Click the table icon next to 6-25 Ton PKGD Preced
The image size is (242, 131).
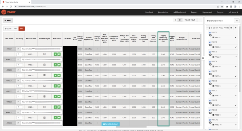pos(231,28)
